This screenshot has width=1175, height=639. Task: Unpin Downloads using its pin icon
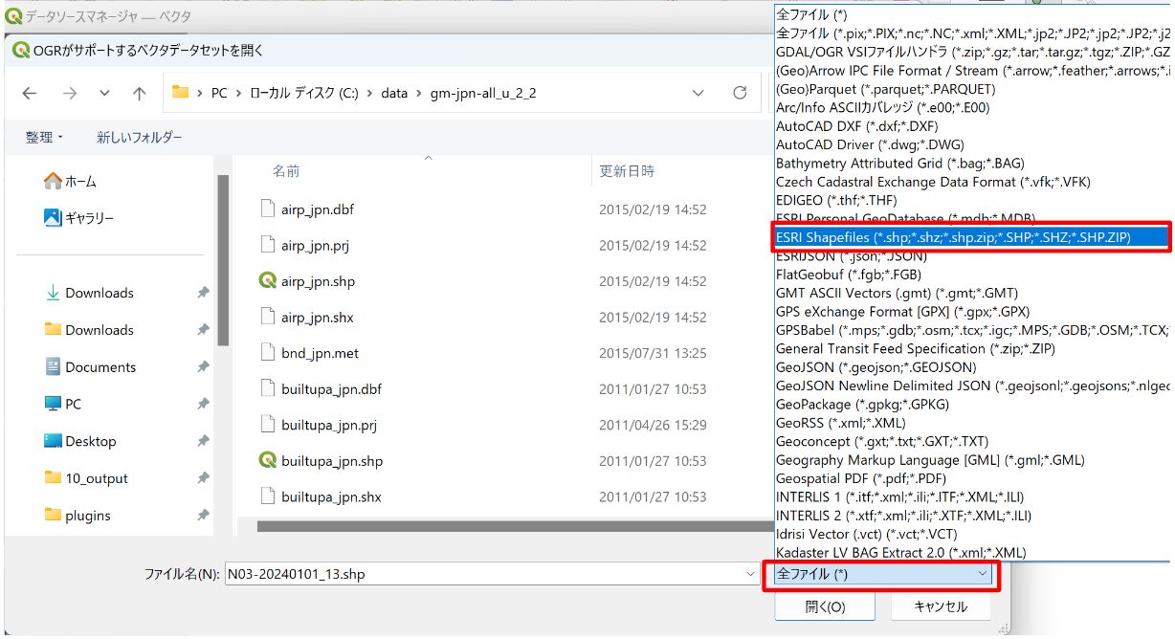point(203,294)
